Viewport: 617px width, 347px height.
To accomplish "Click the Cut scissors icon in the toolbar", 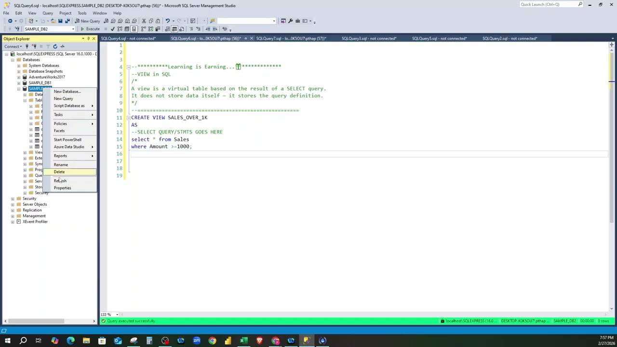I will (144, 21).
